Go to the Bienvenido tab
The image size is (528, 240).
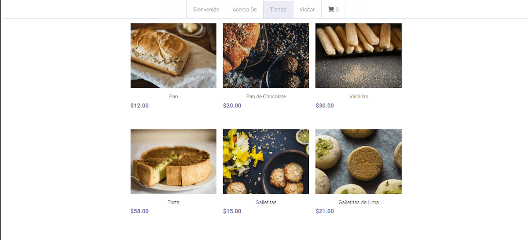tap(206, 10)
